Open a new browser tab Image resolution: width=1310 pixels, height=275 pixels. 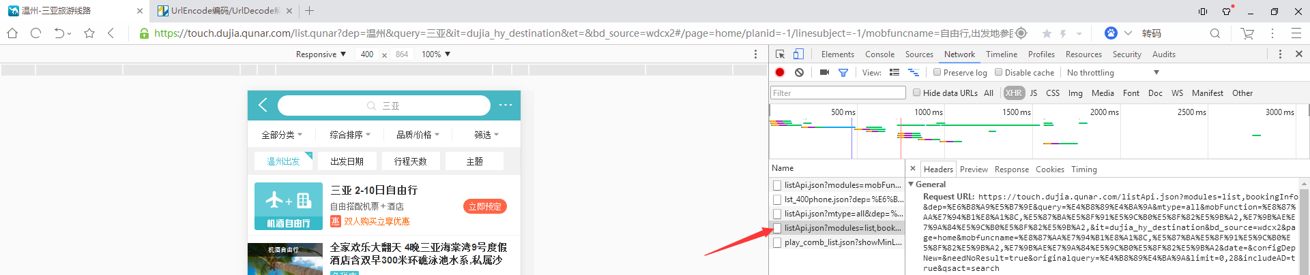310,11
